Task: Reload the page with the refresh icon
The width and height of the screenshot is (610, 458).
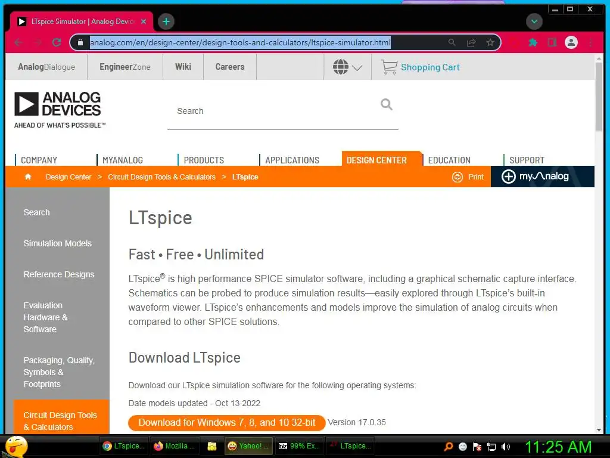Action: click(57, 42)
